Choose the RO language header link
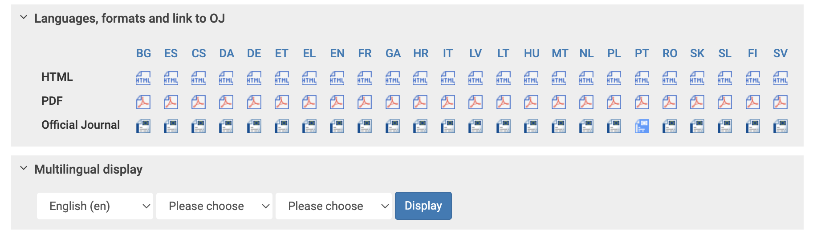 click(x=670, y=53)
